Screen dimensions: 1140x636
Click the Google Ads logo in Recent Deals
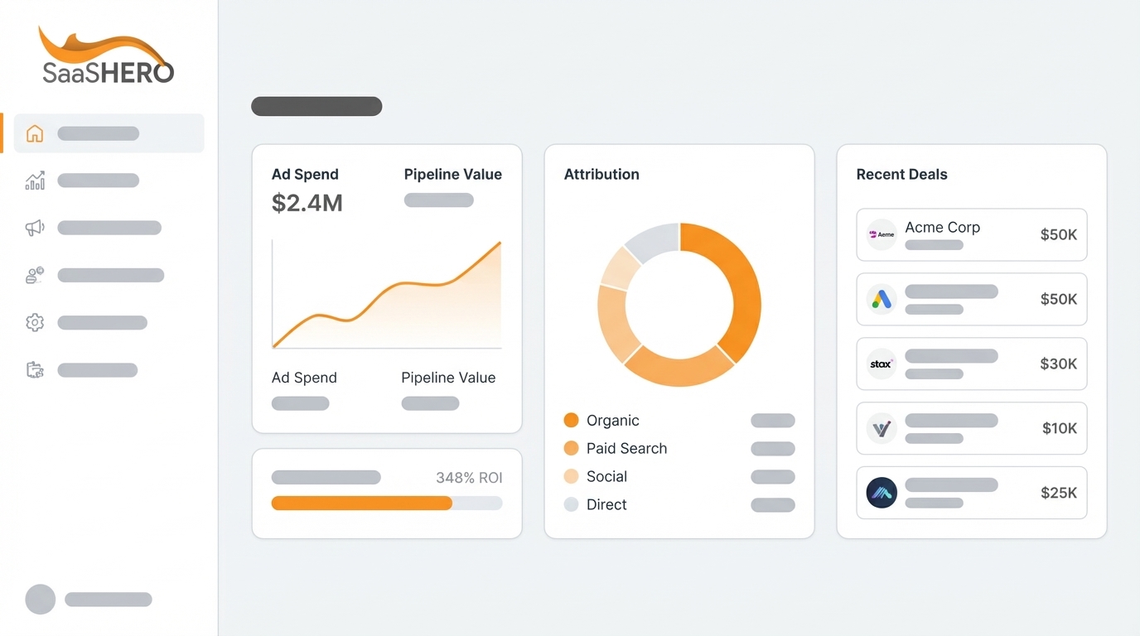(881, 299)
